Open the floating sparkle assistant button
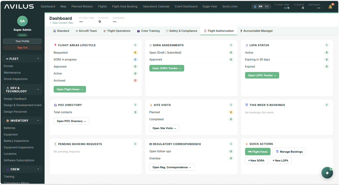Viewport: 339px width, 185px height. click(x=327, y=173)
